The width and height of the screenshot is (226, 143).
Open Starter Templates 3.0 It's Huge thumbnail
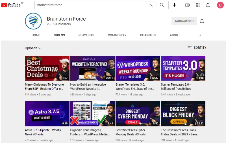coord(183,68)
